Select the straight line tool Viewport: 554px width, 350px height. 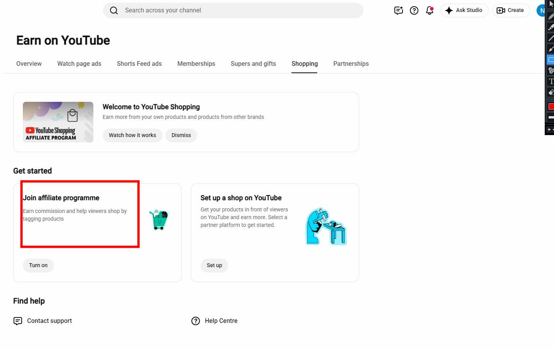point(551,38)
